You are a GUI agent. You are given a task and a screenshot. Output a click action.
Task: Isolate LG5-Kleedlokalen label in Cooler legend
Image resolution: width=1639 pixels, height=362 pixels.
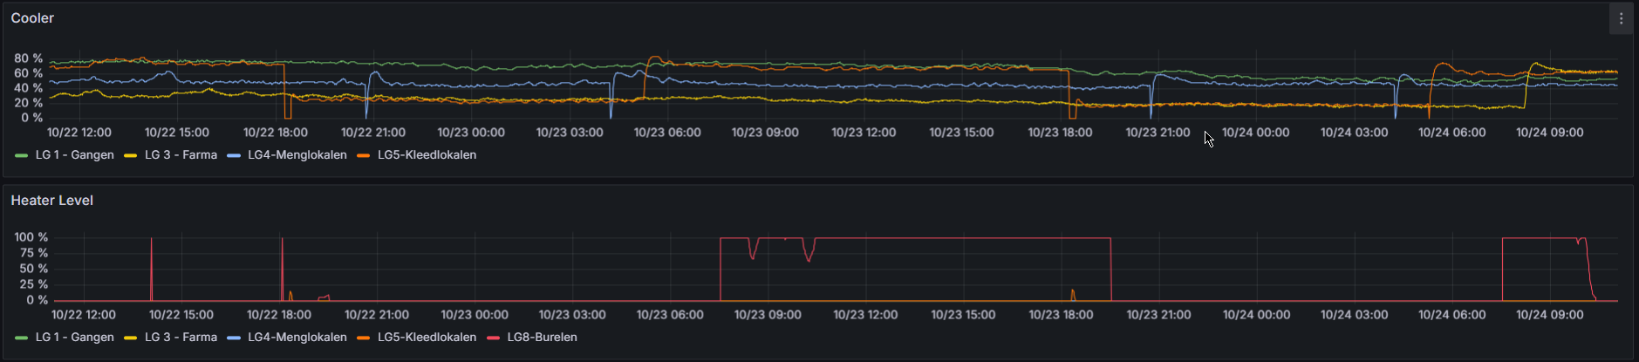[427, 155]
